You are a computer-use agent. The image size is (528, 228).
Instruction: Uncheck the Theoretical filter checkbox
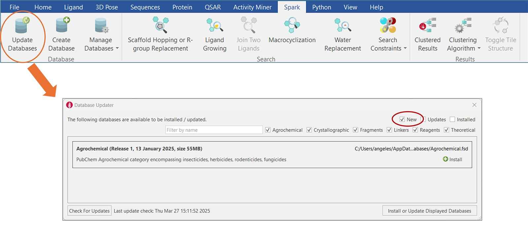pos(446,130)
